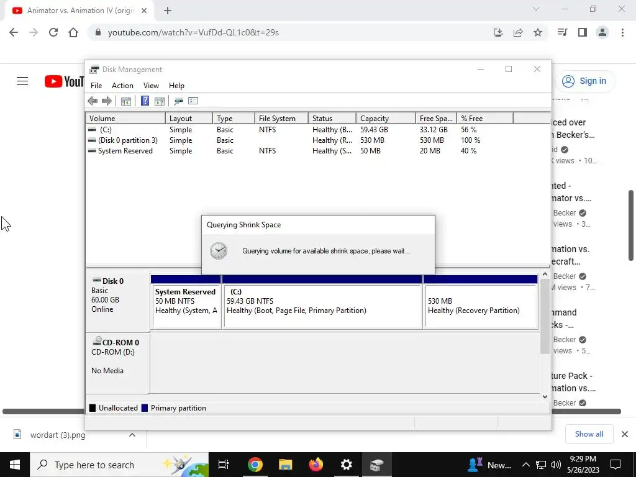Open Chrome's three-dot menu
The width and height of the screenshot is (636, 477).
pos(622,32)
